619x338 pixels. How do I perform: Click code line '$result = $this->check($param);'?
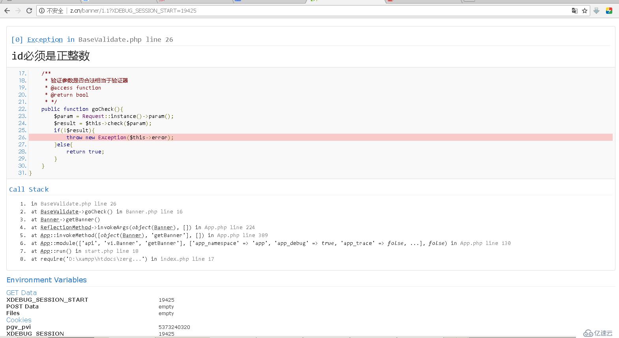point(103,123)
